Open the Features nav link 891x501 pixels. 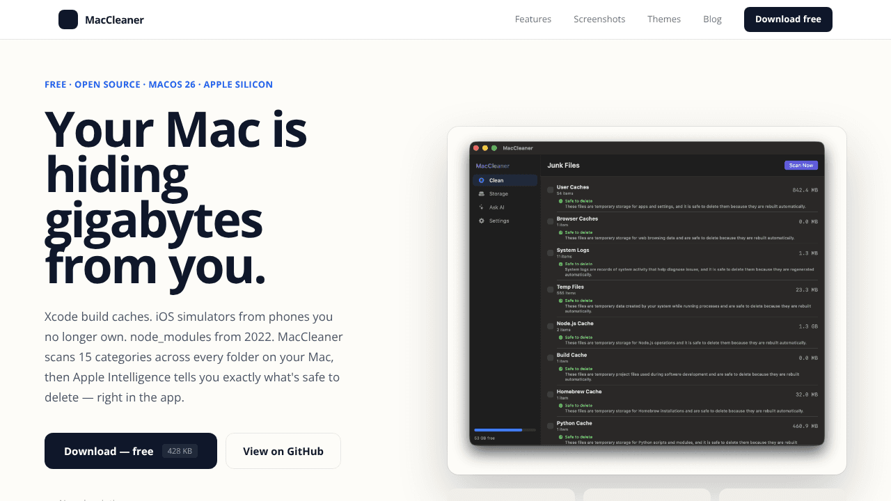click(x=533, y=19)
